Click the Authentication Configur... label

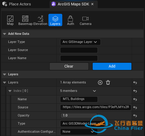point(36,131)
